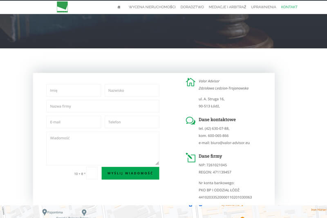Screen dimensions: 327x218
Task: Open Wycena Nieruchomości menu item
Action: (x=152, y=7)
